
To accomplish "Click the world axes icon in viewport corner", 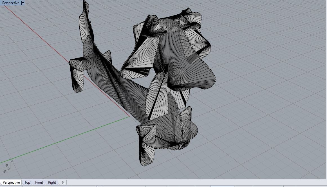I will (x=8, y=166).
